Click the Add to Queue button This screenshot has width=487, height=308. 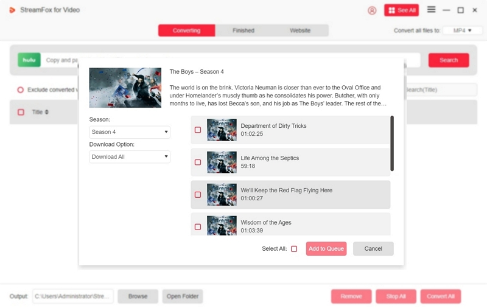[326, 249]
